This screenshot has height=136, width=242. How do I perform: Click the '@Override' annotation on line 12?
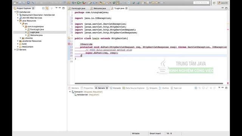coord(86,44)
